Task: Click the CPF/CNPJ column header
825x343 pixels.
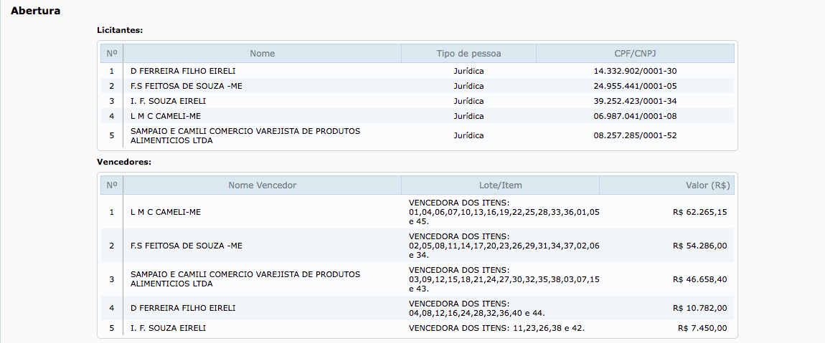Action: (x=635, y=54)
